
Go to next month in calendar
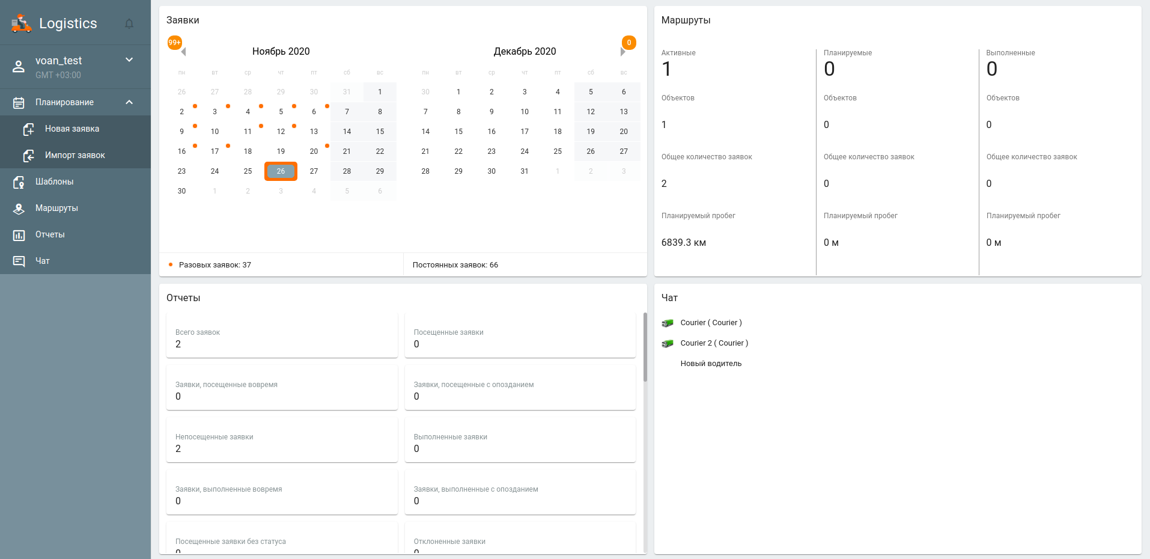point(623,52)
